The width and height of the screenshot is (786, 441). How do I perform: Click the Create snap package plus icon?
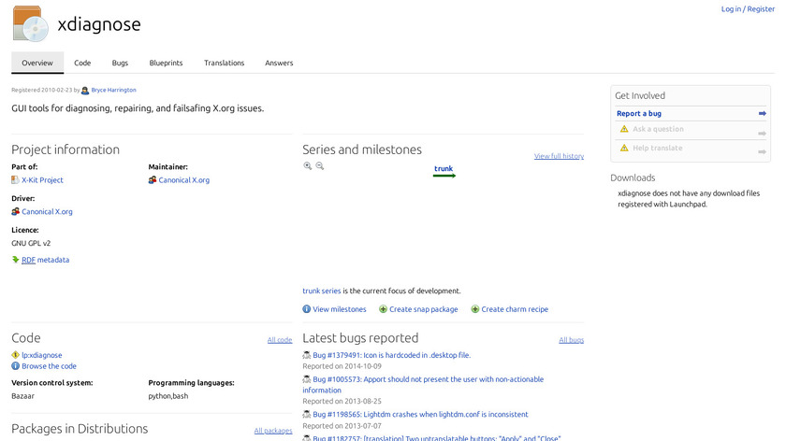(383, 309)
